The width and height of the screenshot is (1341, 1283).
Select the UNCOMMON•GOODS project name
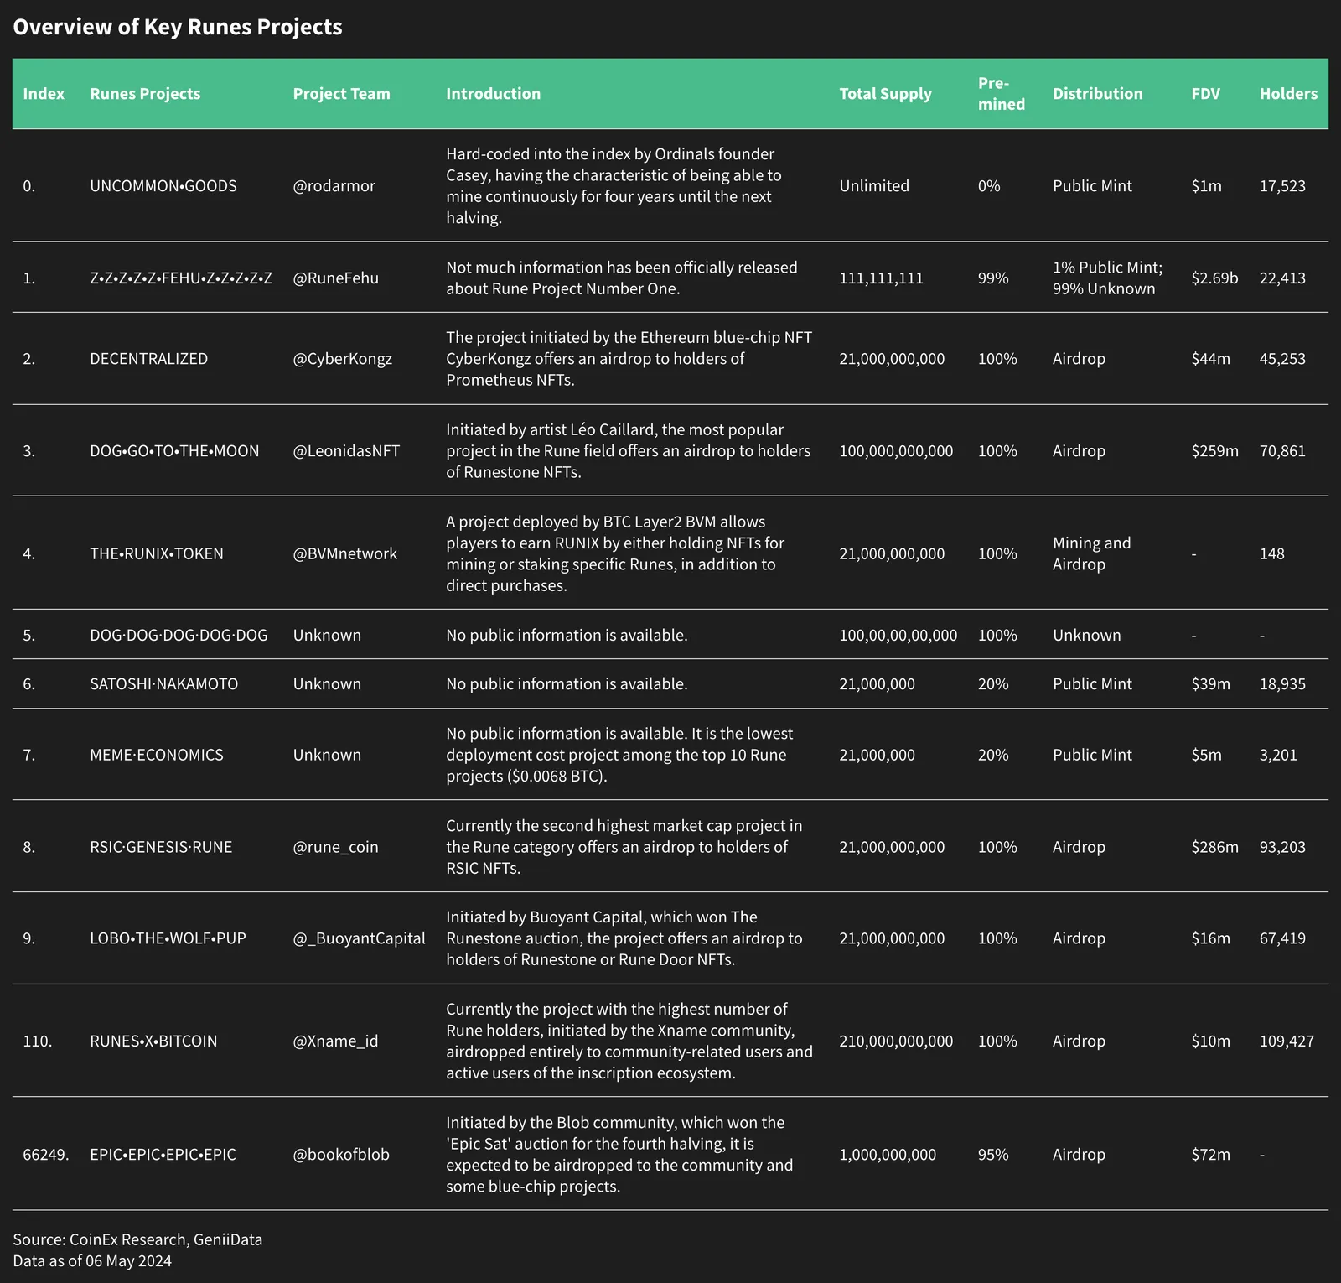pyautogui.click(x=163, y=186)
